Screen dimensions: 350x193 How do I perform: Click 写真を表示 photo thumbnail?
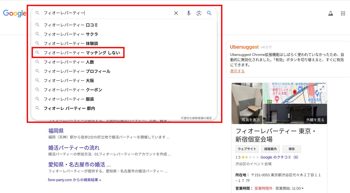point(247,103)
